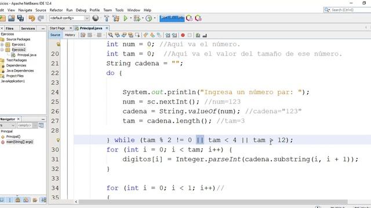
Task: Close the Principal.java tab
Action: 107,28
